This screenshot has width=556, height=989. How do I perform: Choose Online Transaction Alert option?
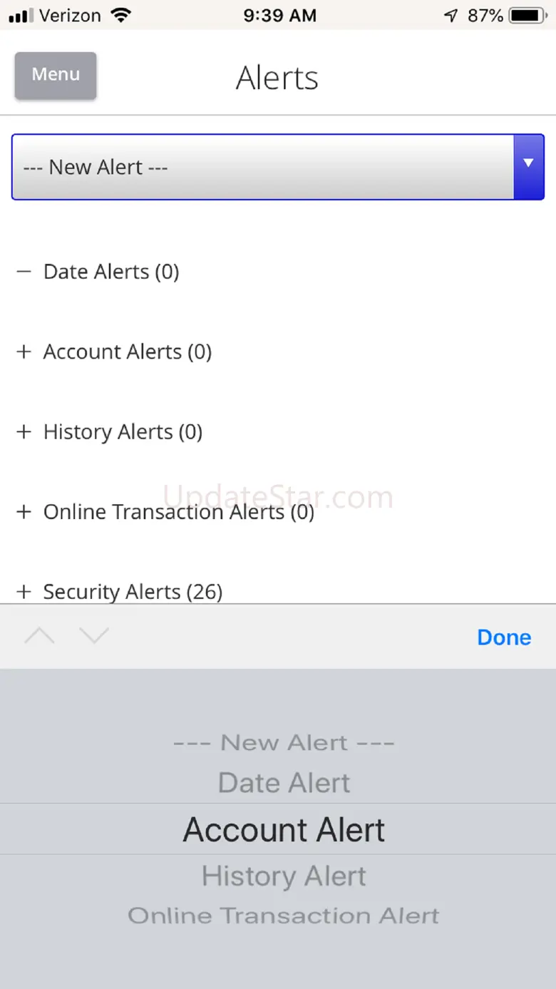click(284, 916)
